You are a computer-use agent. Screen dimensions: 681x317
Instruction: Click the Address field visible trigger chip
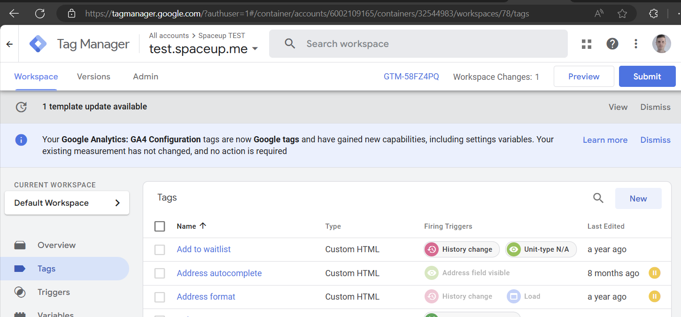[x=467, y=273]
